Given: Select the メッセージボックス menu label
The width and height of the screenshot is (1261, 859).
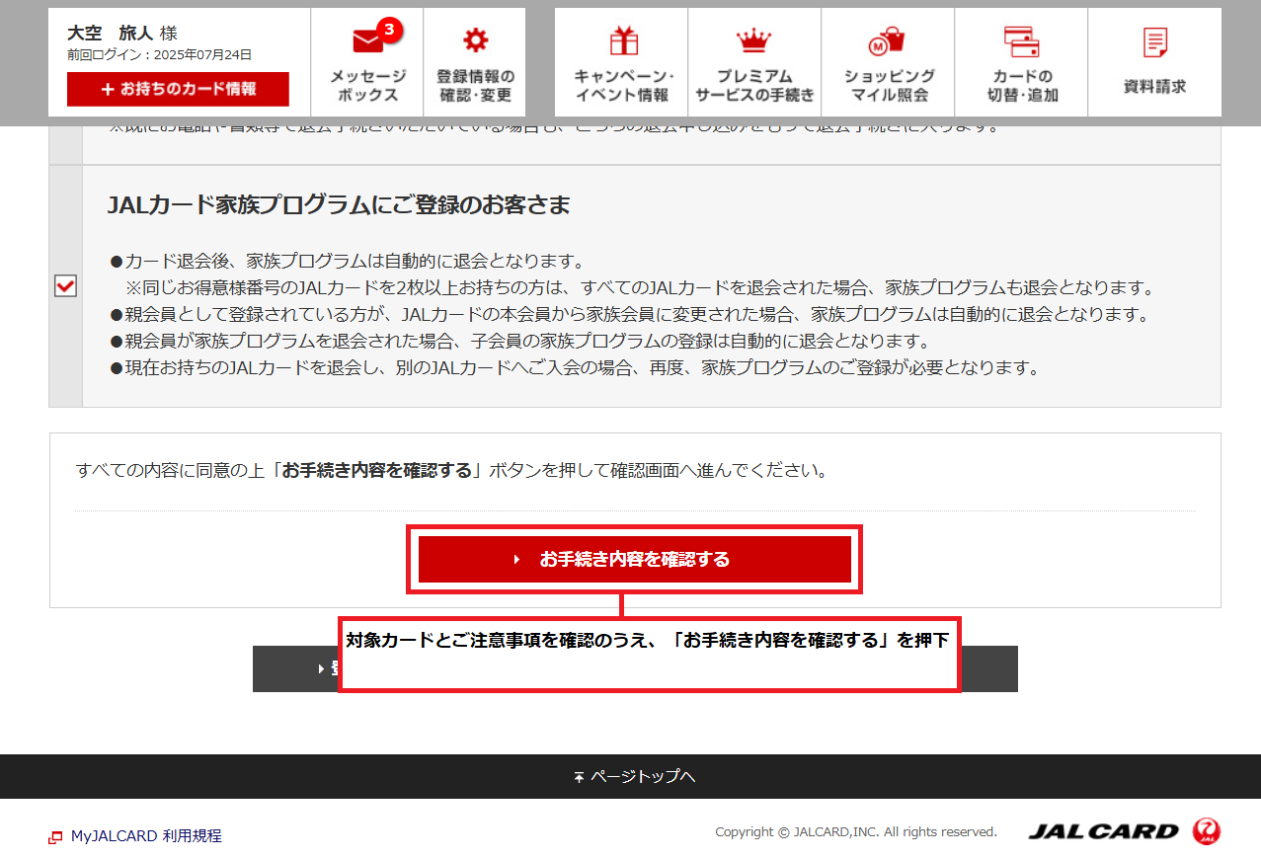Looking at the screenshot, I should click(x=367, y=86).
